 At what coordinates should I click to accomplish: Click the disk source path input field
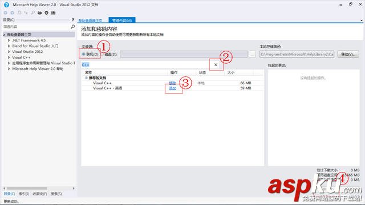pyautogui.click(x=184, y=54)
